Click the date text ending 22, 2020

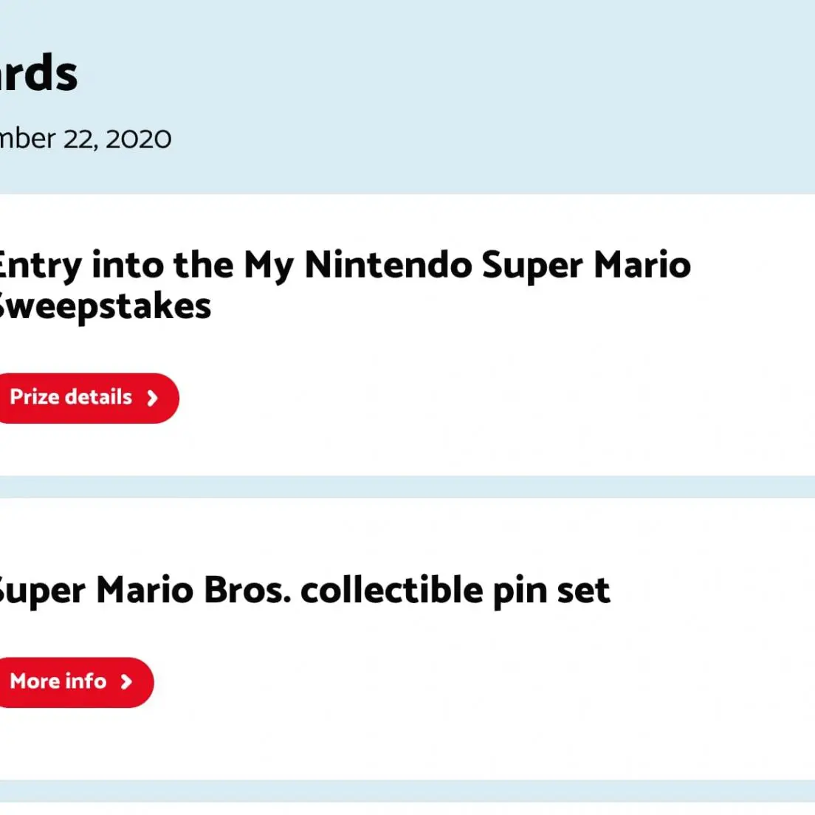tap(85, 139)
